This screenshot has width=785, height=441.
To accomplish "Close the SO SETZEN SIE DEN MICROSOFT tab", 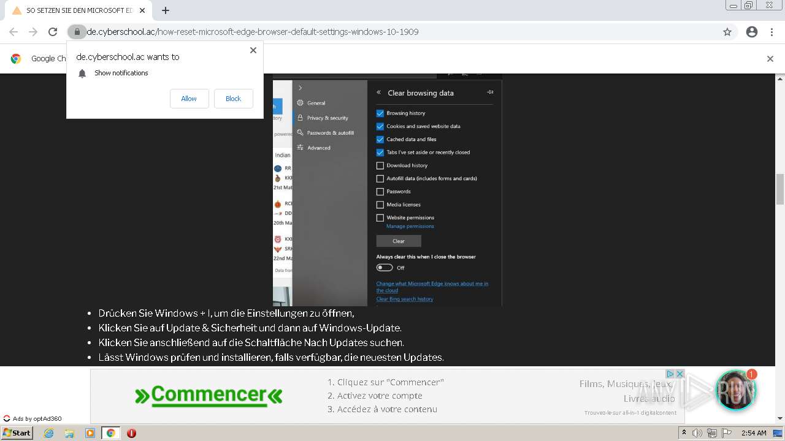I will [x=142, y=10].
